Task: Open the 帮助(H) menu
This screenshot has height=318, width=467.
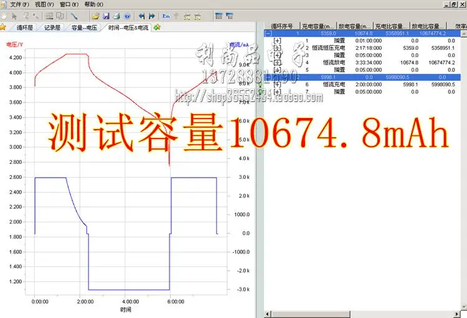Action: pyautogui.click(x=94, y=4)
